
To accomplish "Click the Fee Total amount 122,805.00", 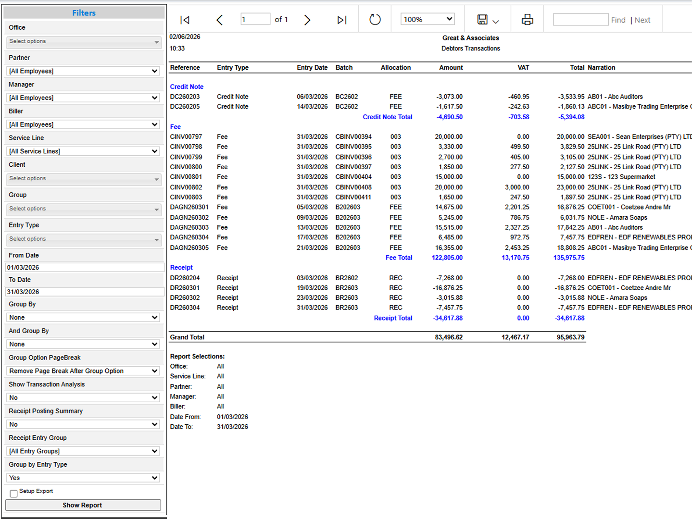I will point(447,258).
